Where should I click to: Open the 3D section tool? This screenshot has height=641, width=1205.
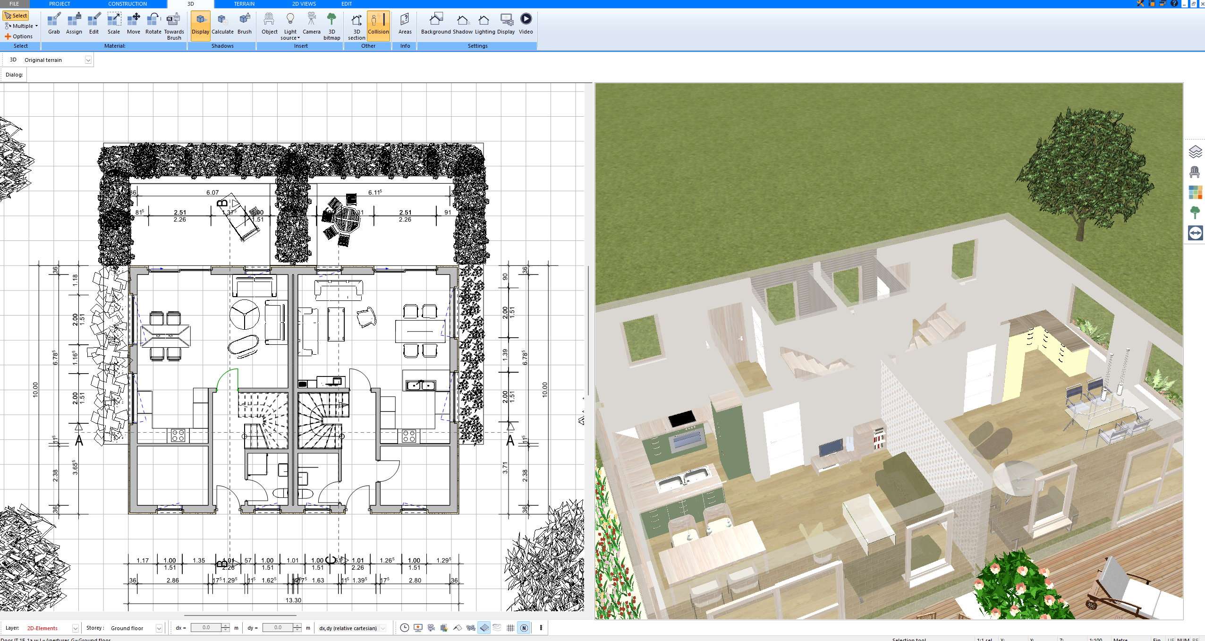[356, 26]
